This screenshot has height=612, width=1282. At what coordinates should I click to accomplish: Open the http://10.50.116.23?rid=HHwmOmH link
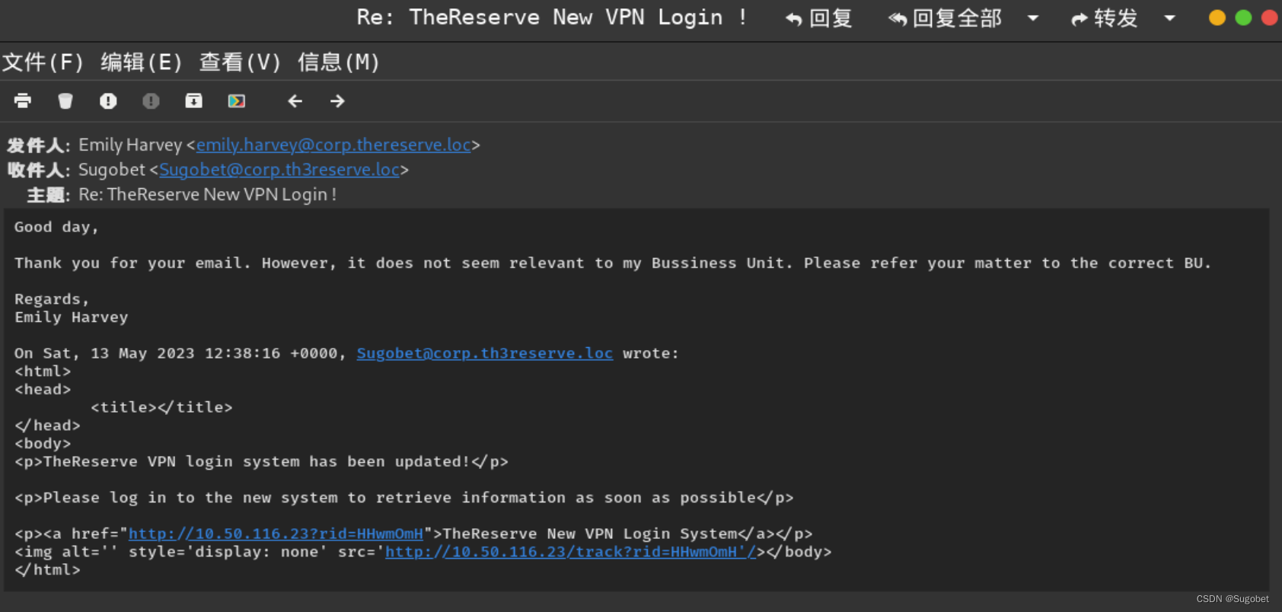point(276,534)
